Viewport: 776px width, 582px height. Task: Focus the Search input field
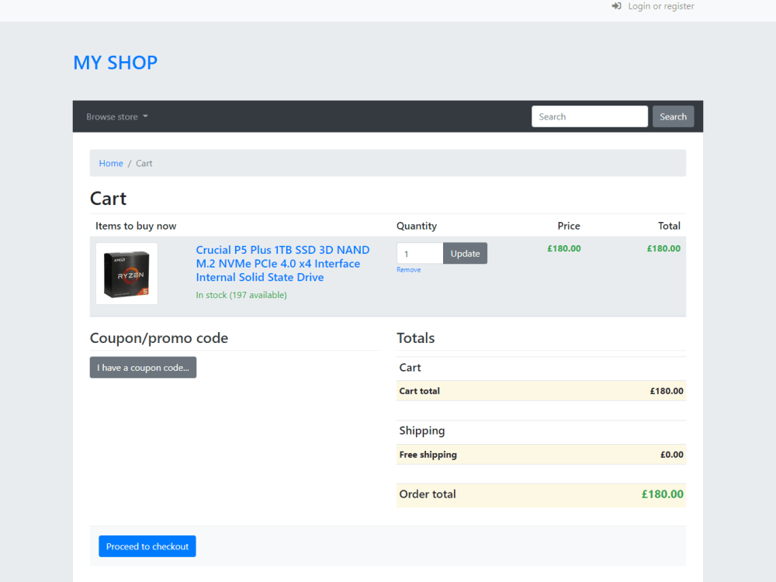pyautogui.click(x=590, y=116)
